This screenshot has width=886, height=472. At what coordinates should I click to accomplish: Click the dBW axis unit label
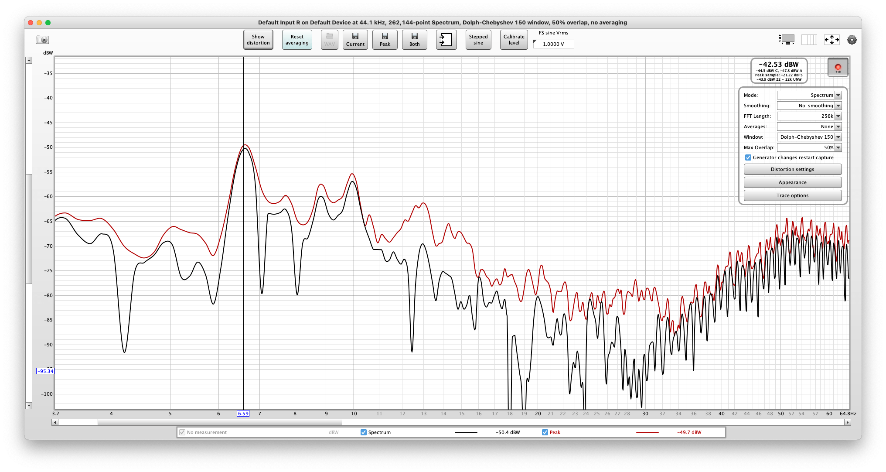pos(48,53)
